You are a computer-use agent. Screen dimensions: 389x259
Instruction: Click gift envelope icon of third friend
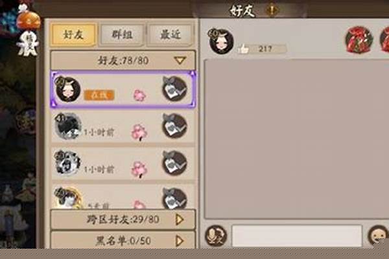[174, 163]
